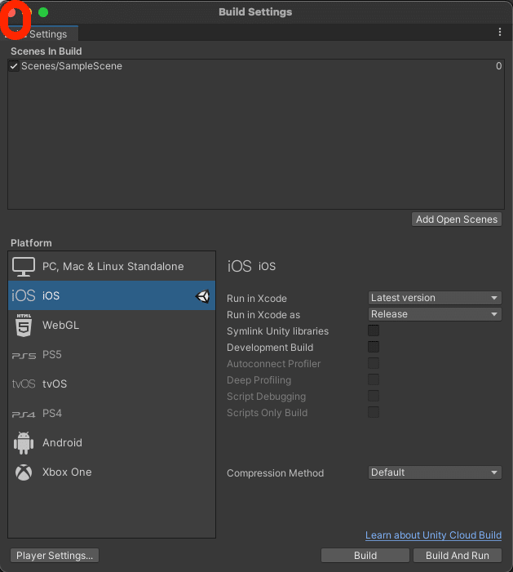
Task: Open the Compression Method dropdown
Action: point(435,472)
